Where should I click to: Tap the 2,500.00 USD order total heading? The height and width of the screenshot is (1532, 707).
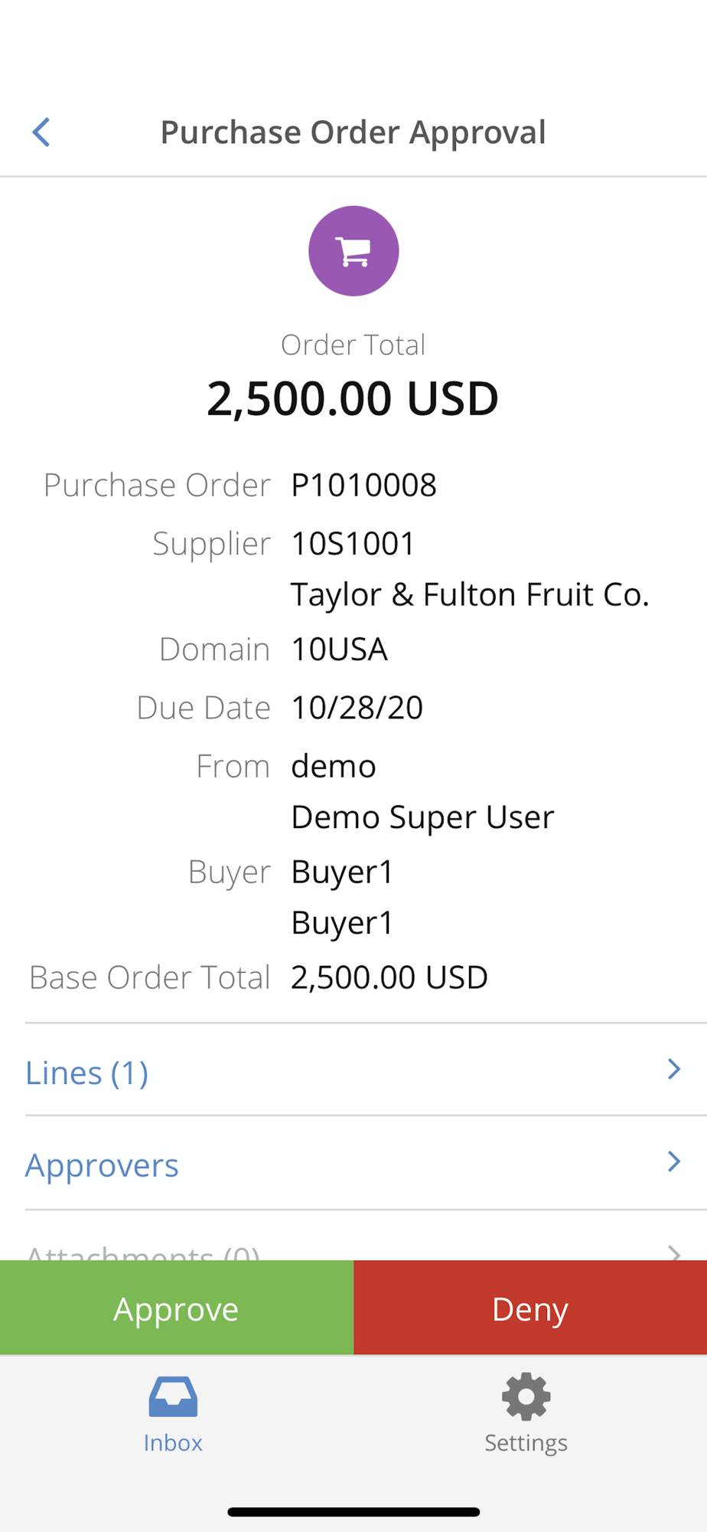(353, 398)
